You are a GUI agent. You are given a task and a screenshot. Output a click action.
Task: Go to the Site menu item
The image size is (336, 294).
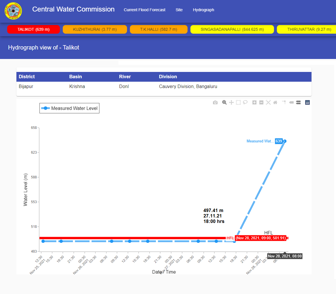[179, 10]
